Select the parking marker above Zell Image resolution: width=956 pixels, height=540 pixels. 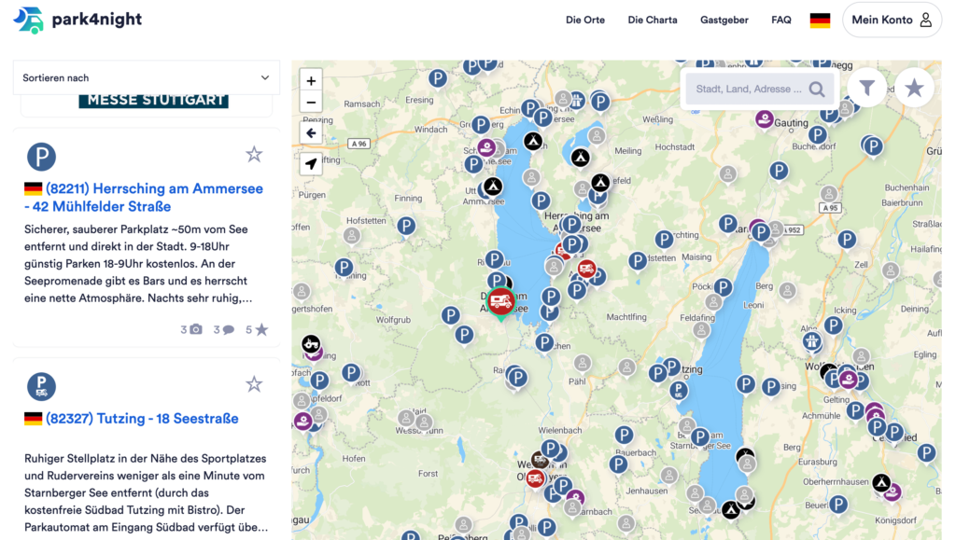tap(847, 240)
